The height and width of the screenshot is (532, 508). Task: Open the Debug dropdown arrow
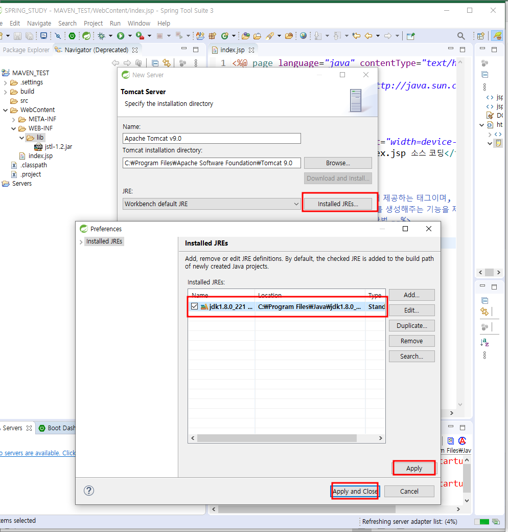110,36
